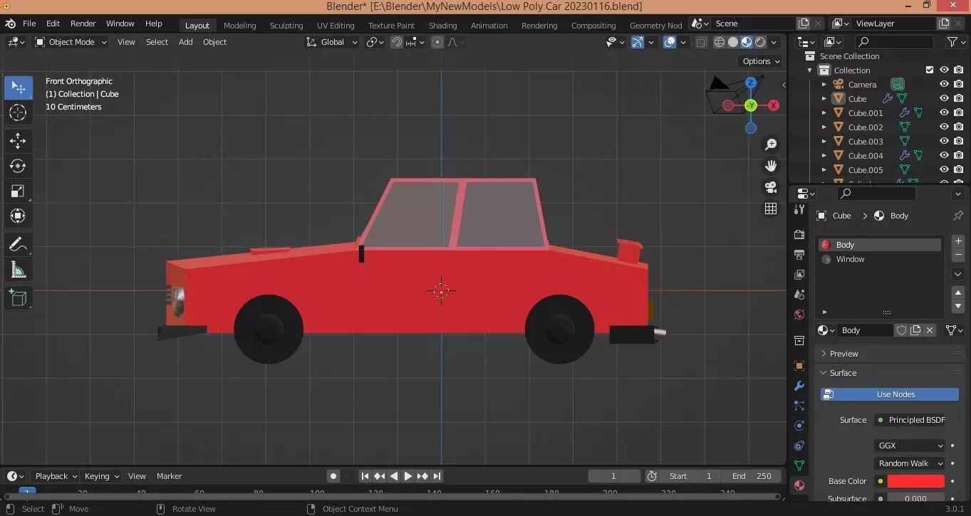The image size is (971, 516).
Task: Click the Use Nodes button
Action: click(x=889, y=394)
